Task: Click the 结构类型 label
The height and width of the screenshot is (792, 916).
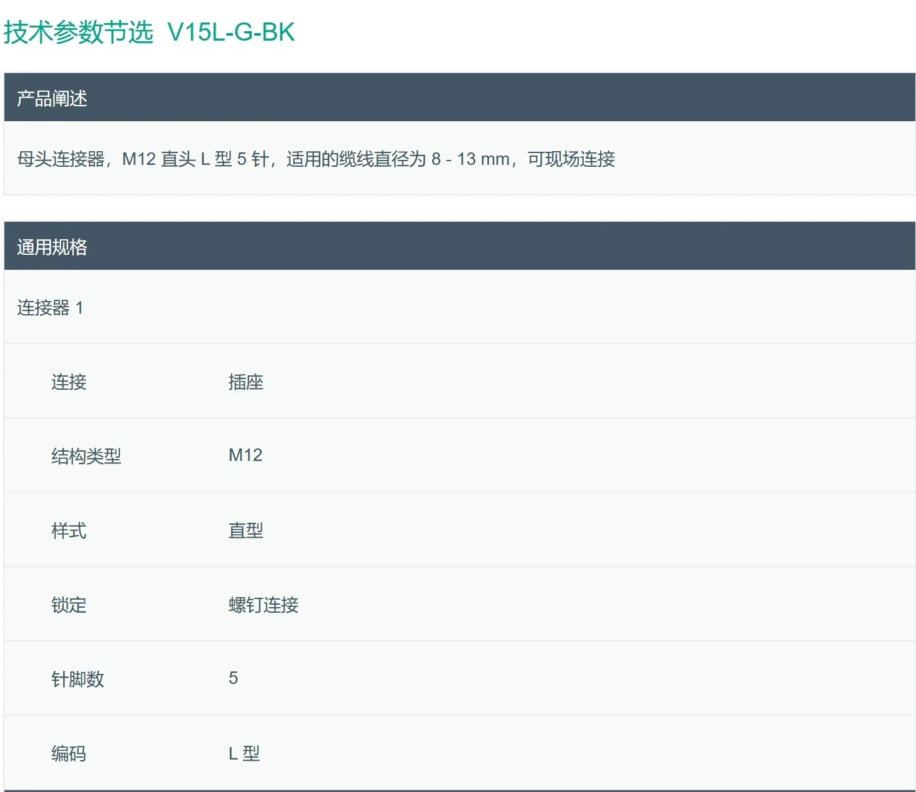Action: [x=86, y=456]
